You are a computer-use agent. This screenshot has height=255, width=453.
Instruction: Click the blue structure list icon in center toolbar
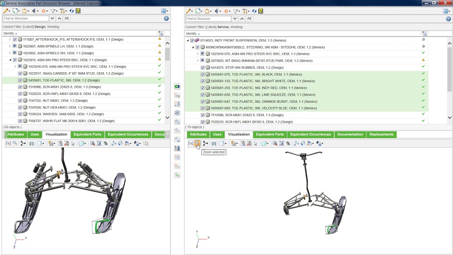click(x=177, y=148)
